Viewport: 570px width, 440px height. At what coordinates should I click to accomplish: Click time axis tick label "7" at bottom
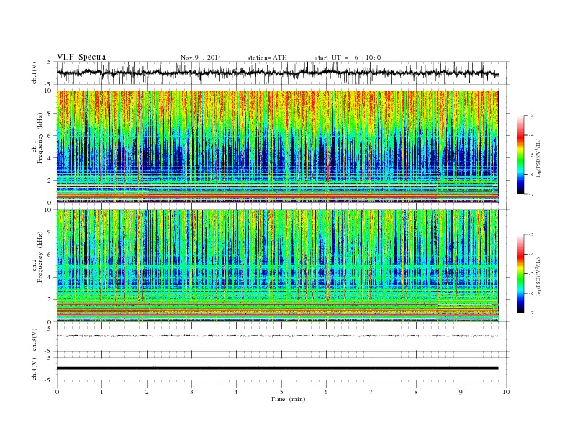pyautogui.click(x=371, y=392)
